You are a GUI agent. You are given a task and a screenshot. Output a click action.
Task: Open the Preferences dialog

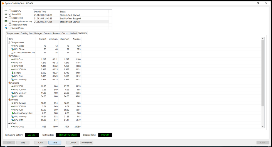(x=87, y=143)
